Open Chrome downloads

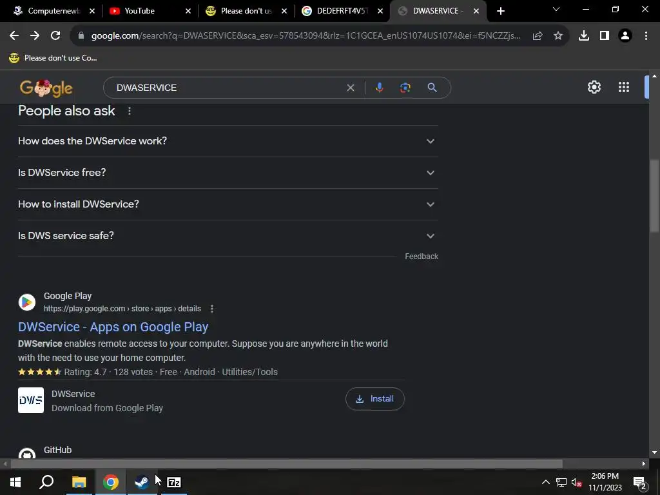(x=584, y=36)
